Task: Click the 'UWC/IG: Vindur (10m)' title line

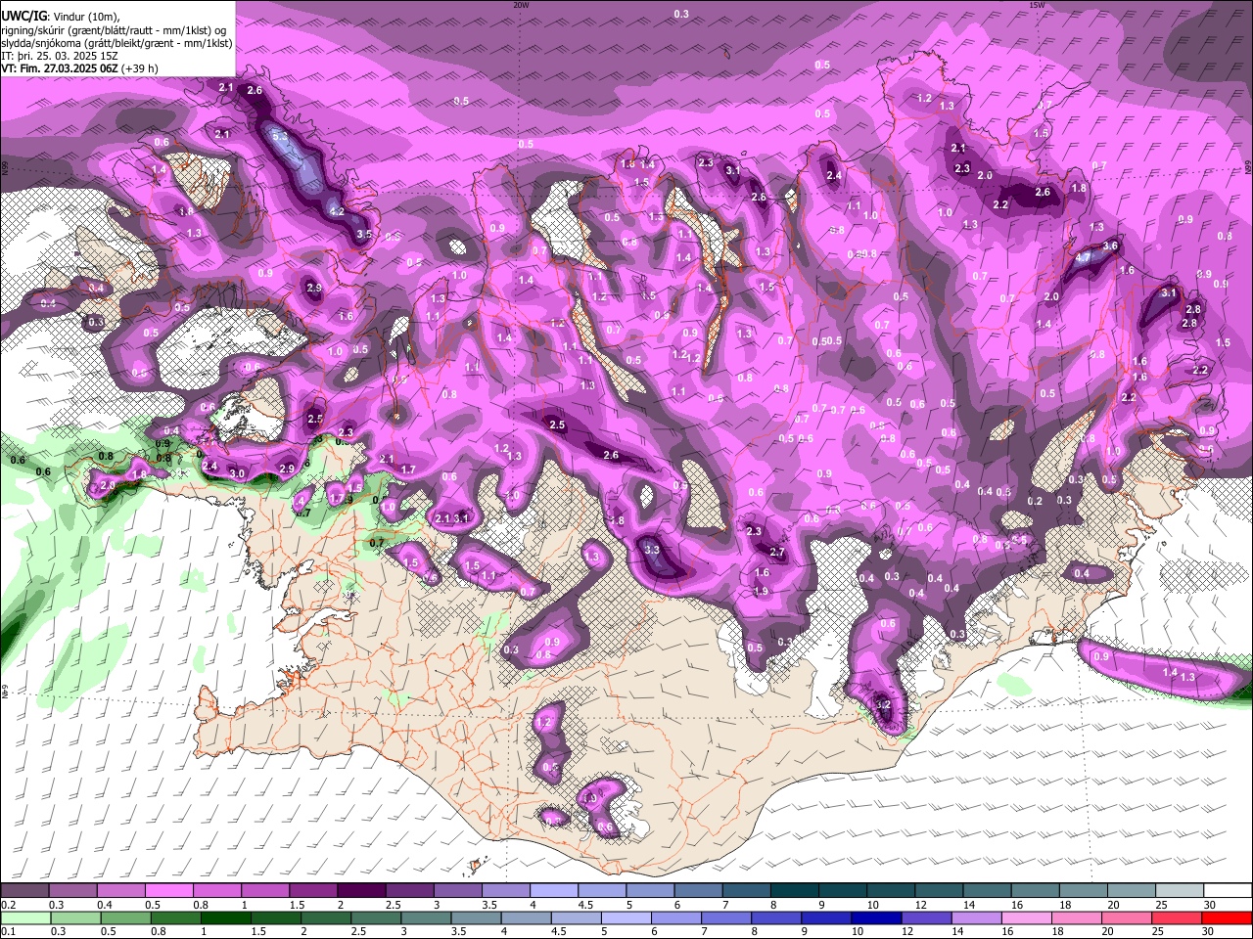Action: (x=61, y=17)
